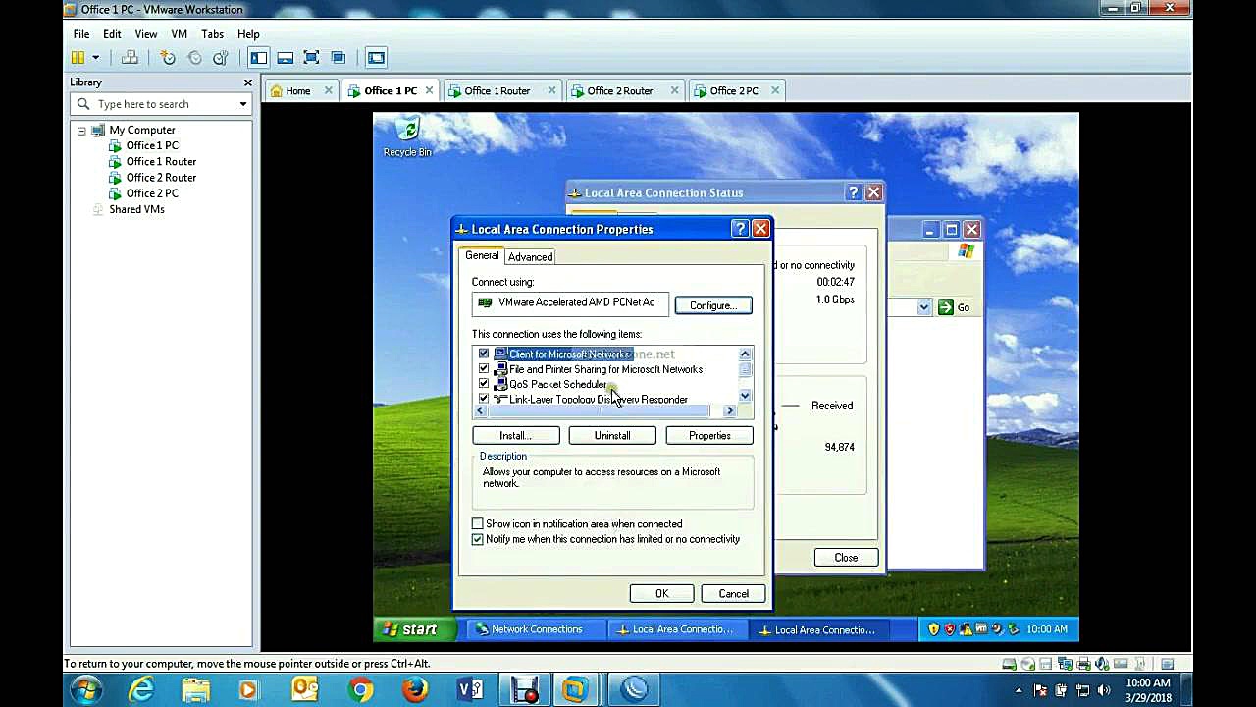Switch to the Office 2 PC tab
The height and width of the screenshot is (707, 1256).
point(734,91)
